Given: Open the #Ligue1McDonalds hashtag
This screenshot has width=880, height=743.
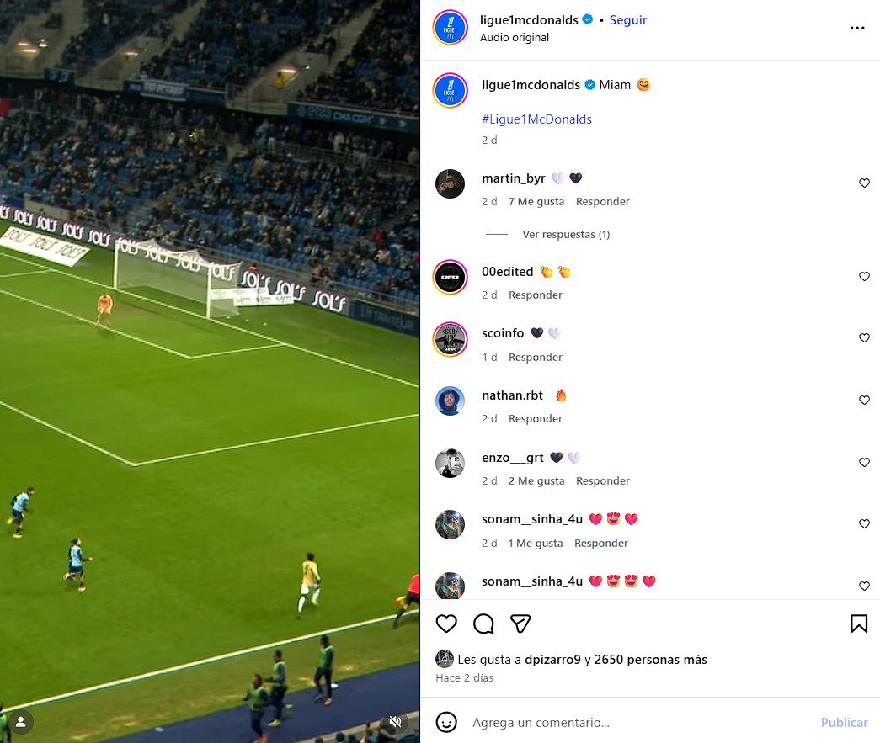Looking at the screenshot, I should click(536, 119).
